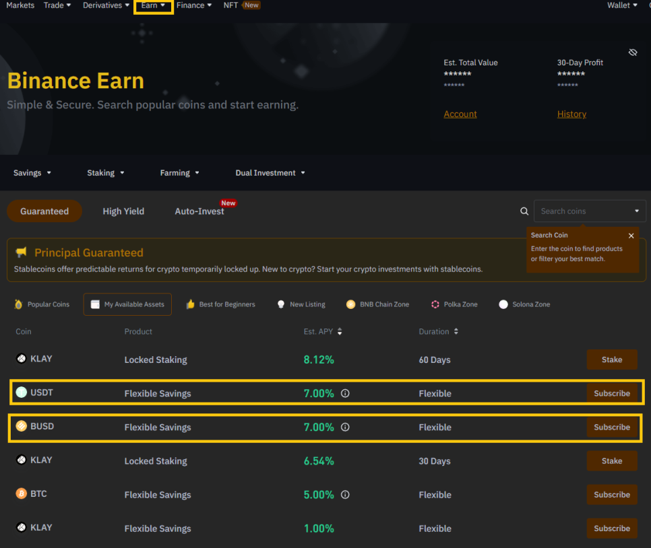This screenshot has width=651, height=548.
Task: Subscribe to USDT Flexible Savings
Action: point(612,393)
